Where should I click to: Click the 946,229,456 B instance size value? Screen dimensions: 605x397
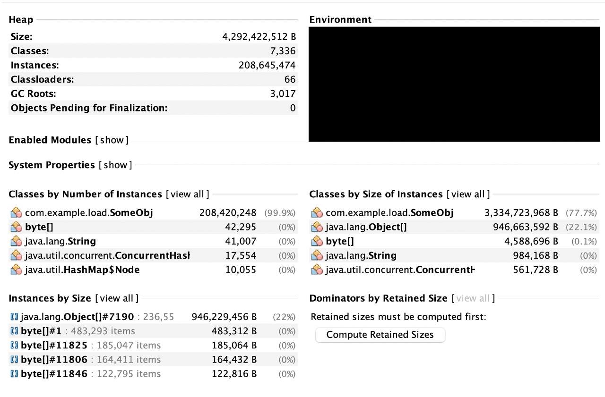225,317
